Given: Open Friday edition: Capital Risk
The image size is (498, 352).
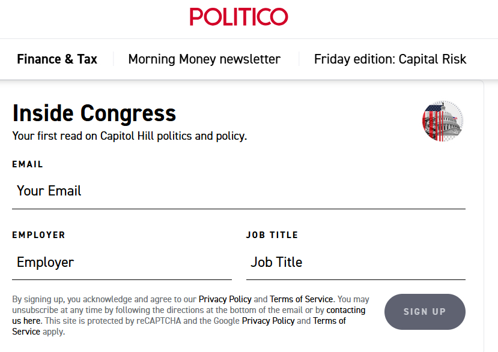Looking at the screenshot, I should click(390, 59).
